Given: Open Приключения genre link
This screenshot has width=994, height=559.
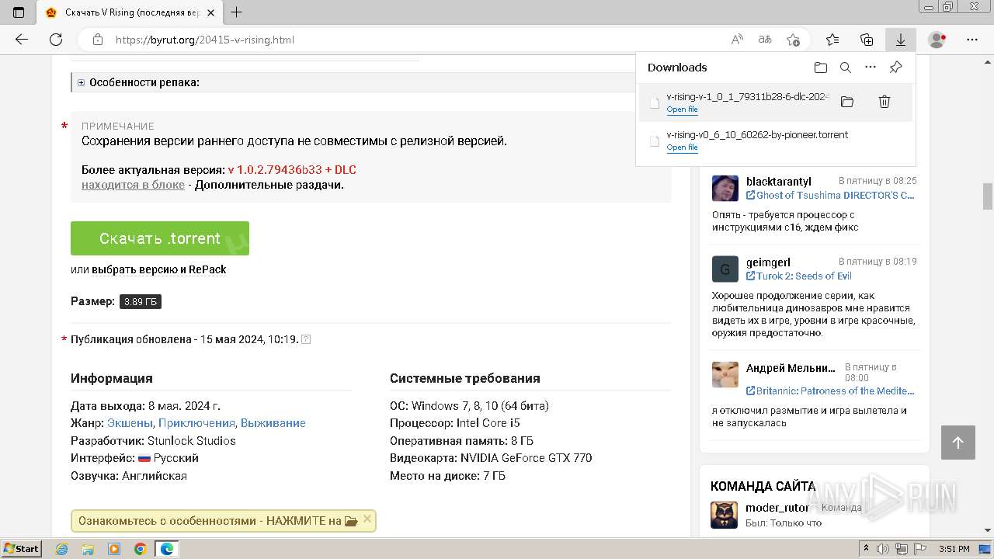Looking at the screenshot, I should tap(196, 423).
